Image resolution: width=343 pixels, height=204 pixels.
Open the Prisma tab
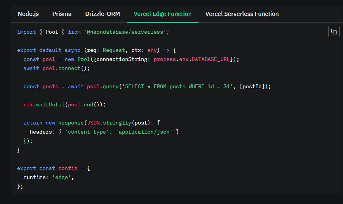click(x=62, y=14)
